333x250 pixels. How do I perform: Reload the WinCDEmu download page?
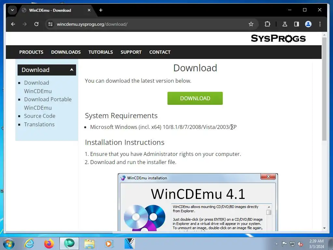coord(36,24)
